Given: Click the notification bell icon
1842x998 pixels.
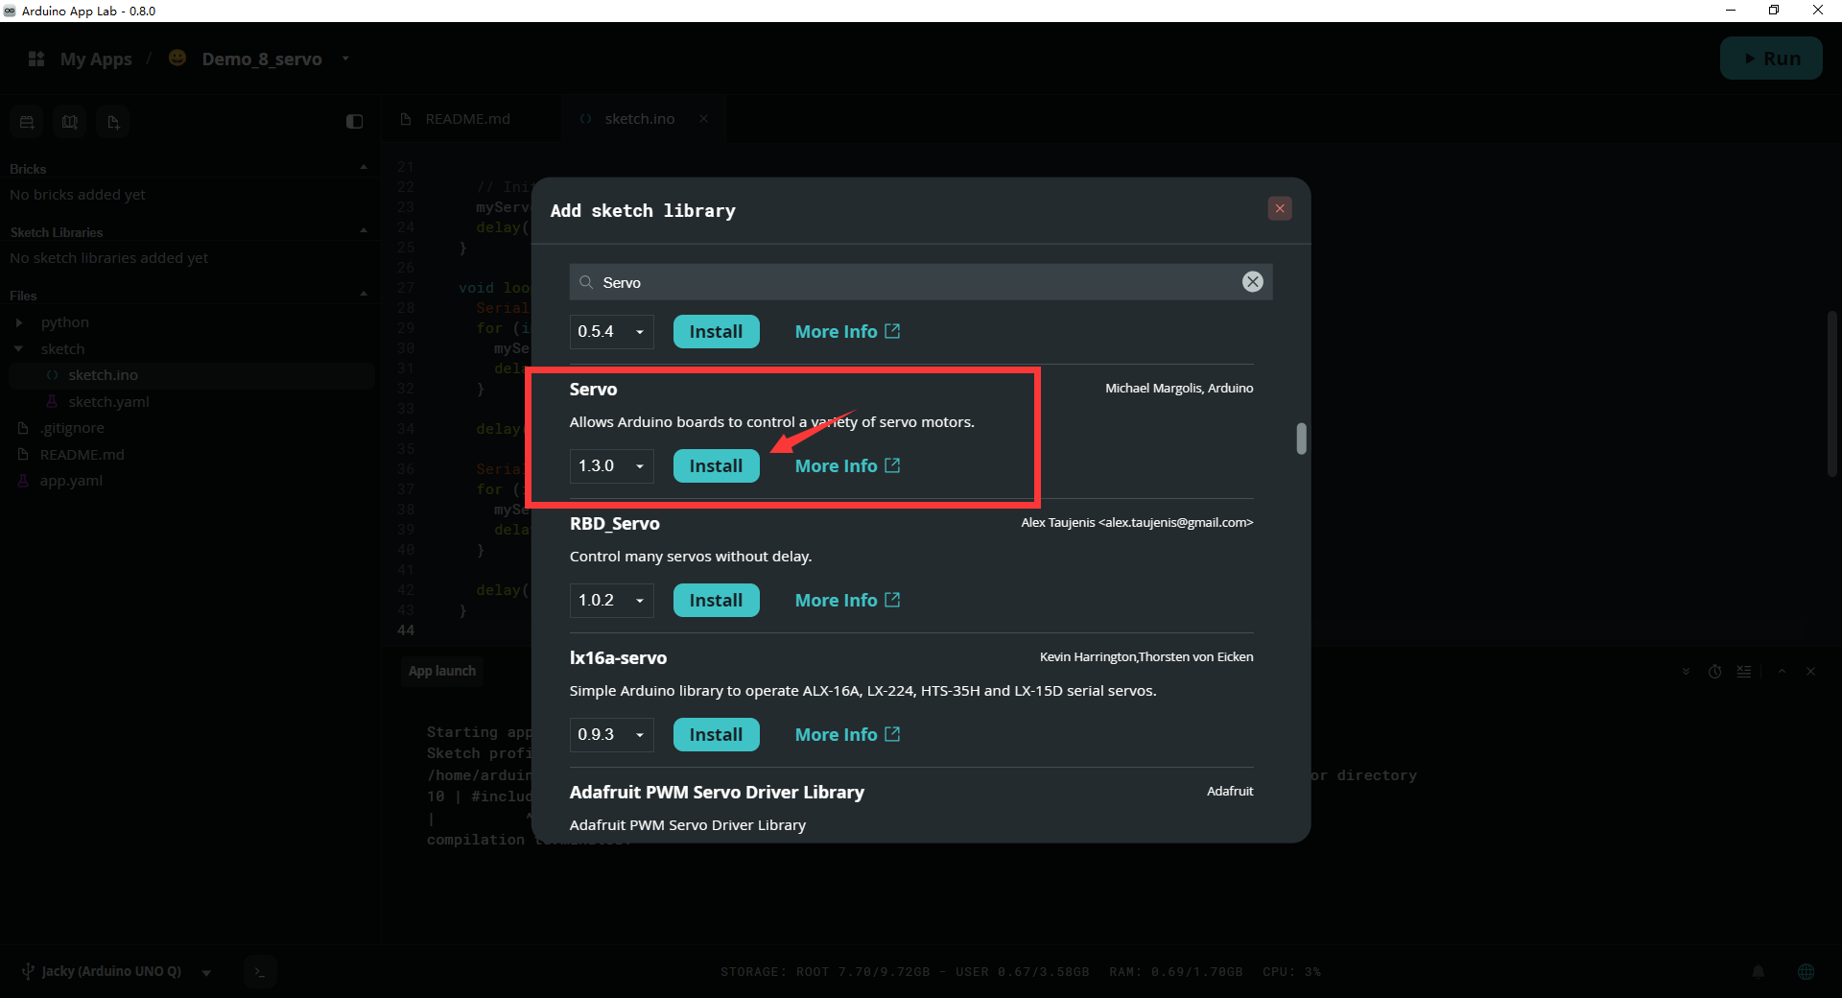Looking at the screenshot, I should [1759, 971].
